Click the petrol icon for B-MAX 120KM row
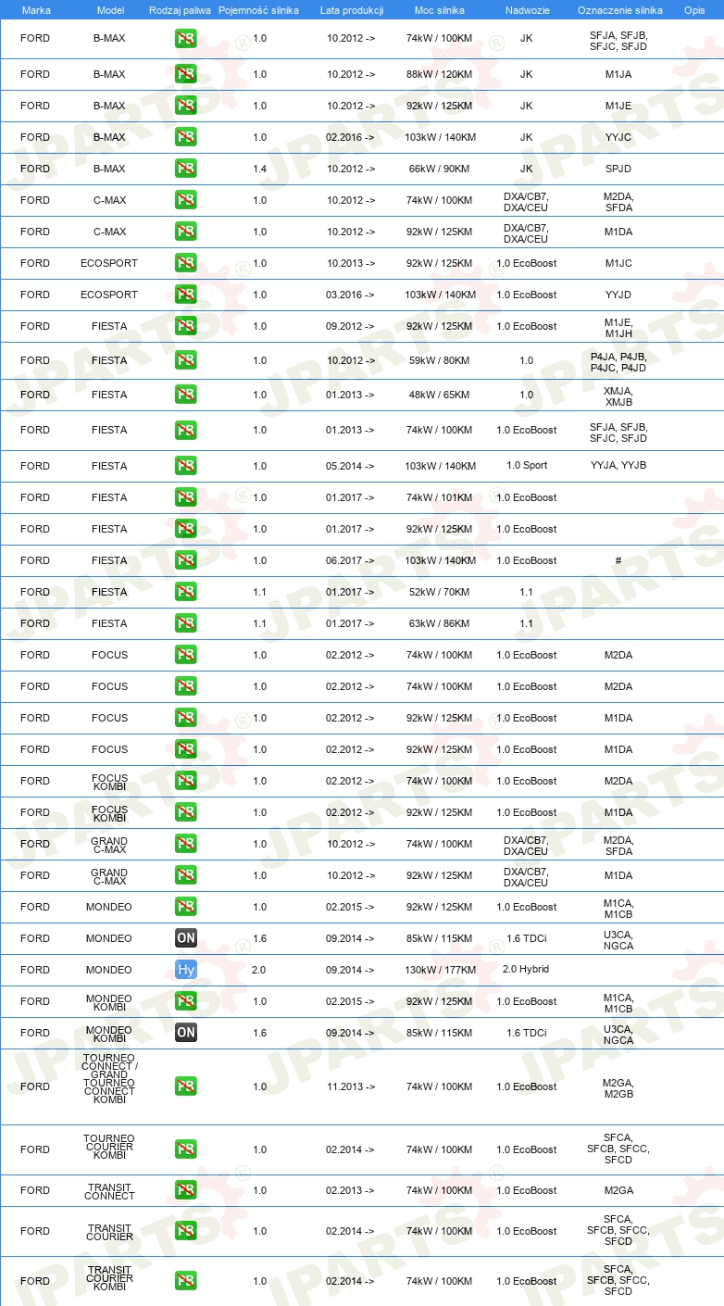This screenshot has height=1306, width=724. point(186,74)
